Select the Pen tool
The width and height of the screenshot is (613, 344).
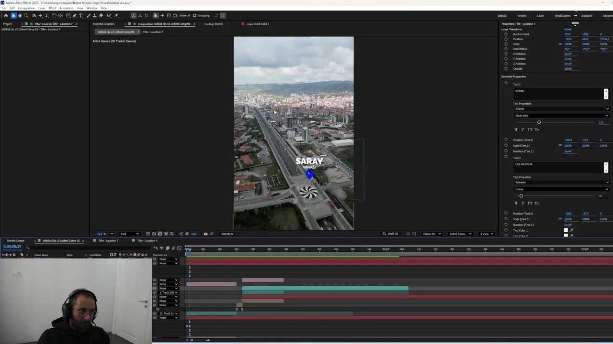point(74,16)
